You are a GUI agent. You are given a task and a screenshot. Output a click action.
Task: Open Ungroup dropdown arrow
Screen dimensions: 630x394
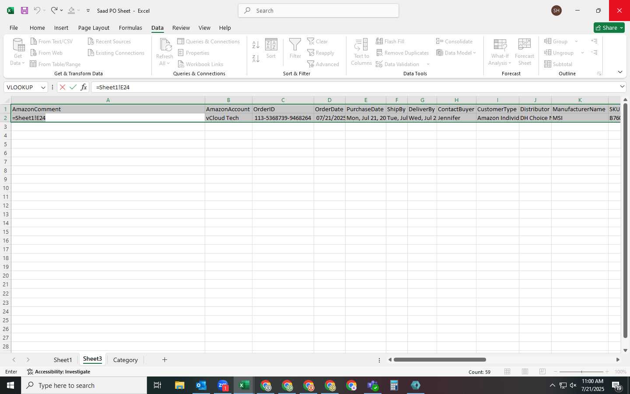582,53
